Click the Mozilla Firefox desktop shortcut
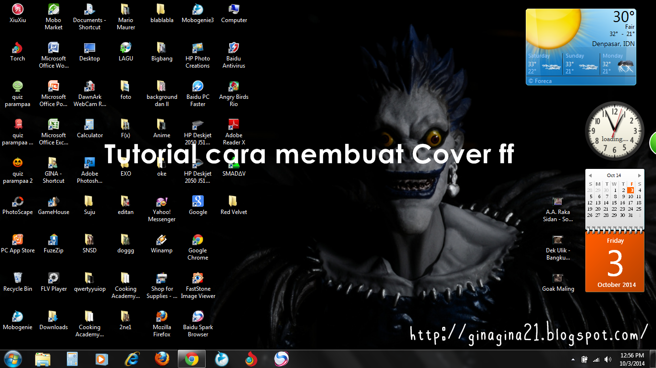Image resolution: width=656 pixels, height=368 pixels. click(161, 323)
